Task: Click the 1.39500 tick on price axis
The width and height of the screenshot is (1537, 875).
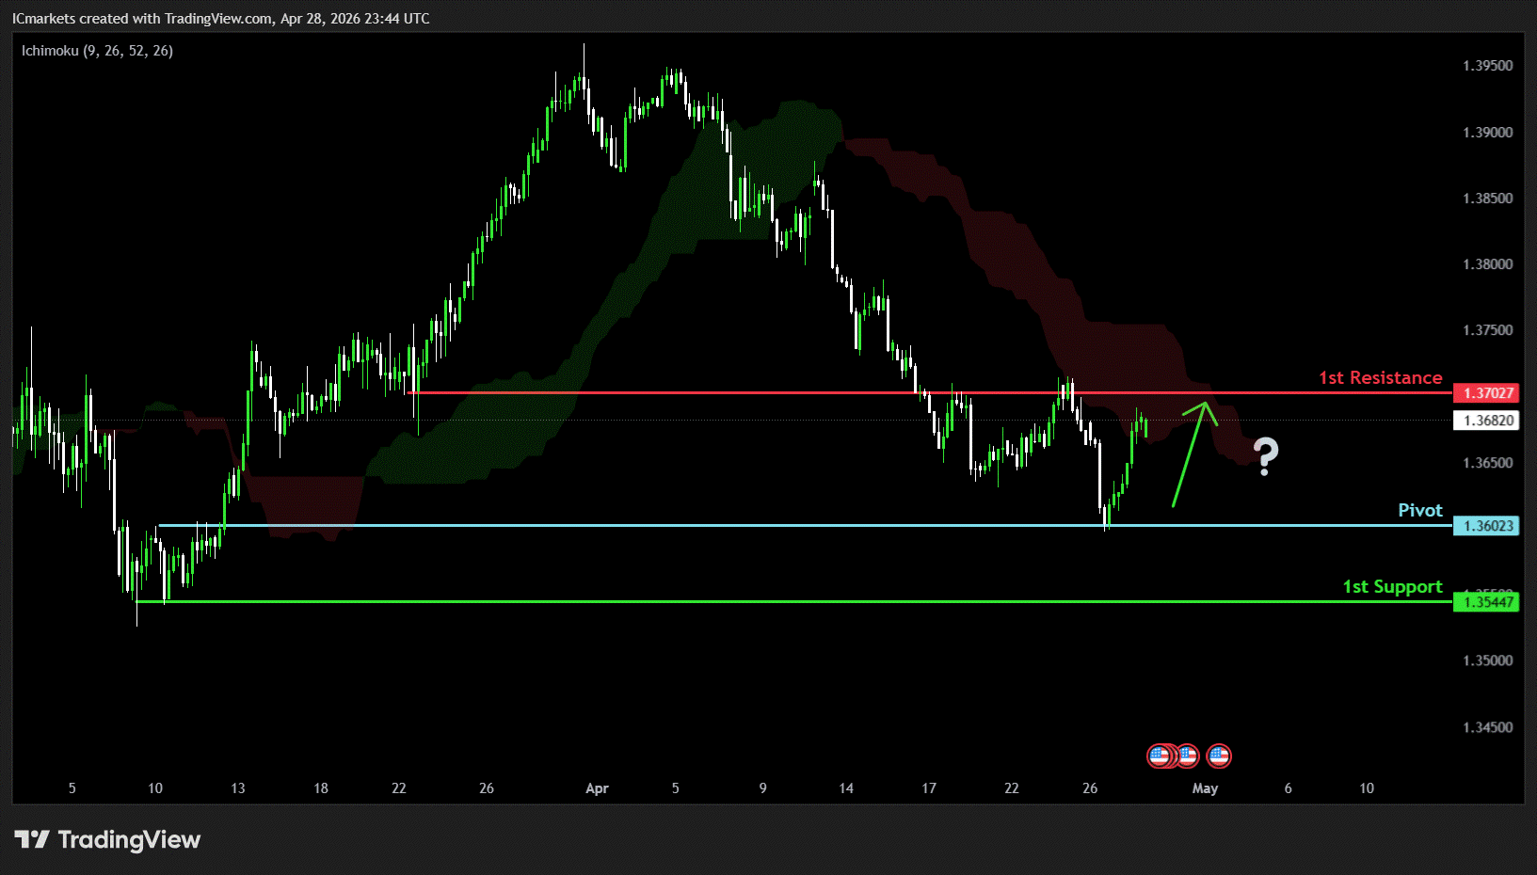Action: point(1487,66)
